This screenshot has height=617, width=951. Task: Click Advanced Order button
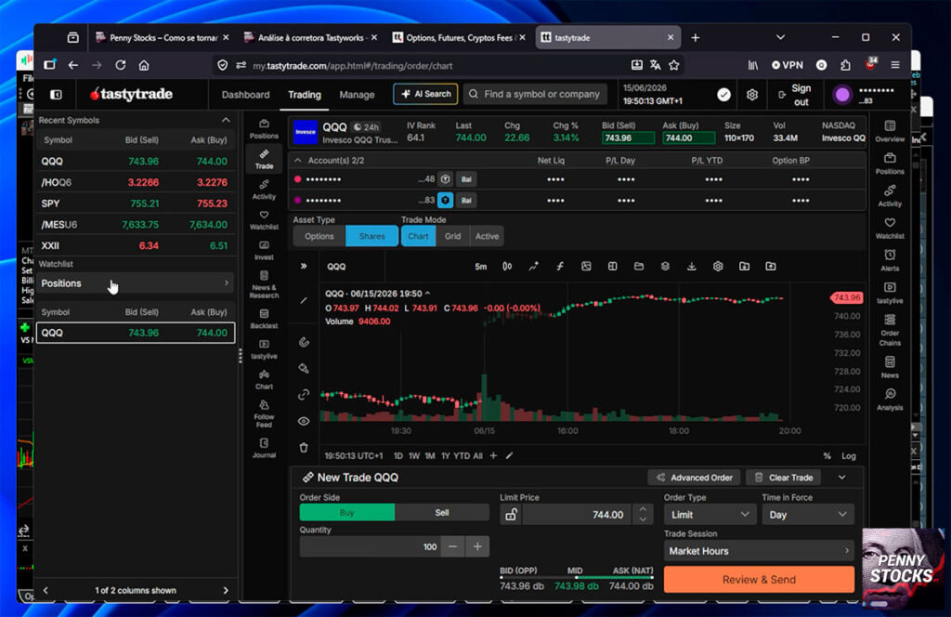tap(695, 478)
